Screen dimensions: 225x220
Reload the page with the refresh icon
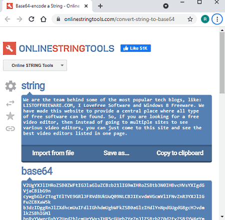tap(31, 19)
